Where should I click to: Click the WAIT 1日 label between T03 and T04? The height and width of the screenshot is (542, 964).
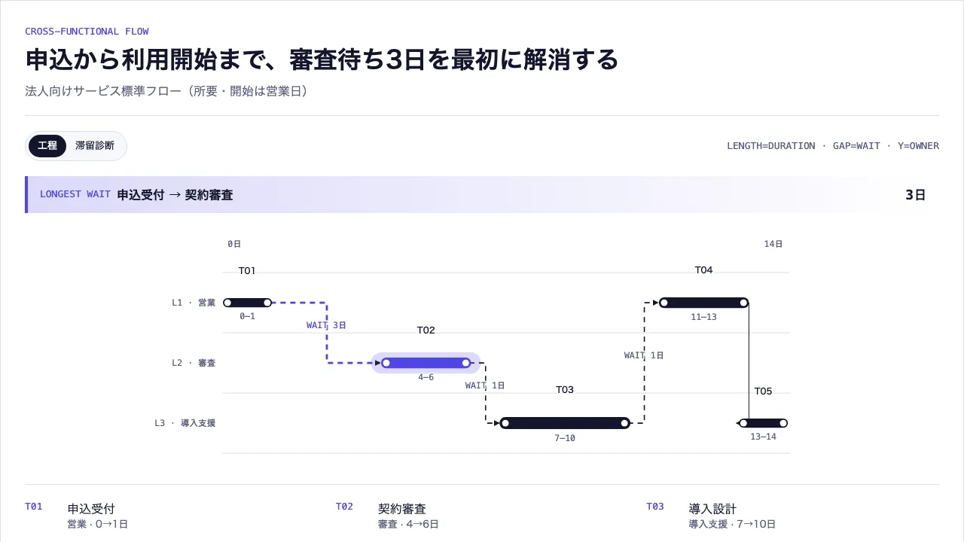click(x=644, y=355)
